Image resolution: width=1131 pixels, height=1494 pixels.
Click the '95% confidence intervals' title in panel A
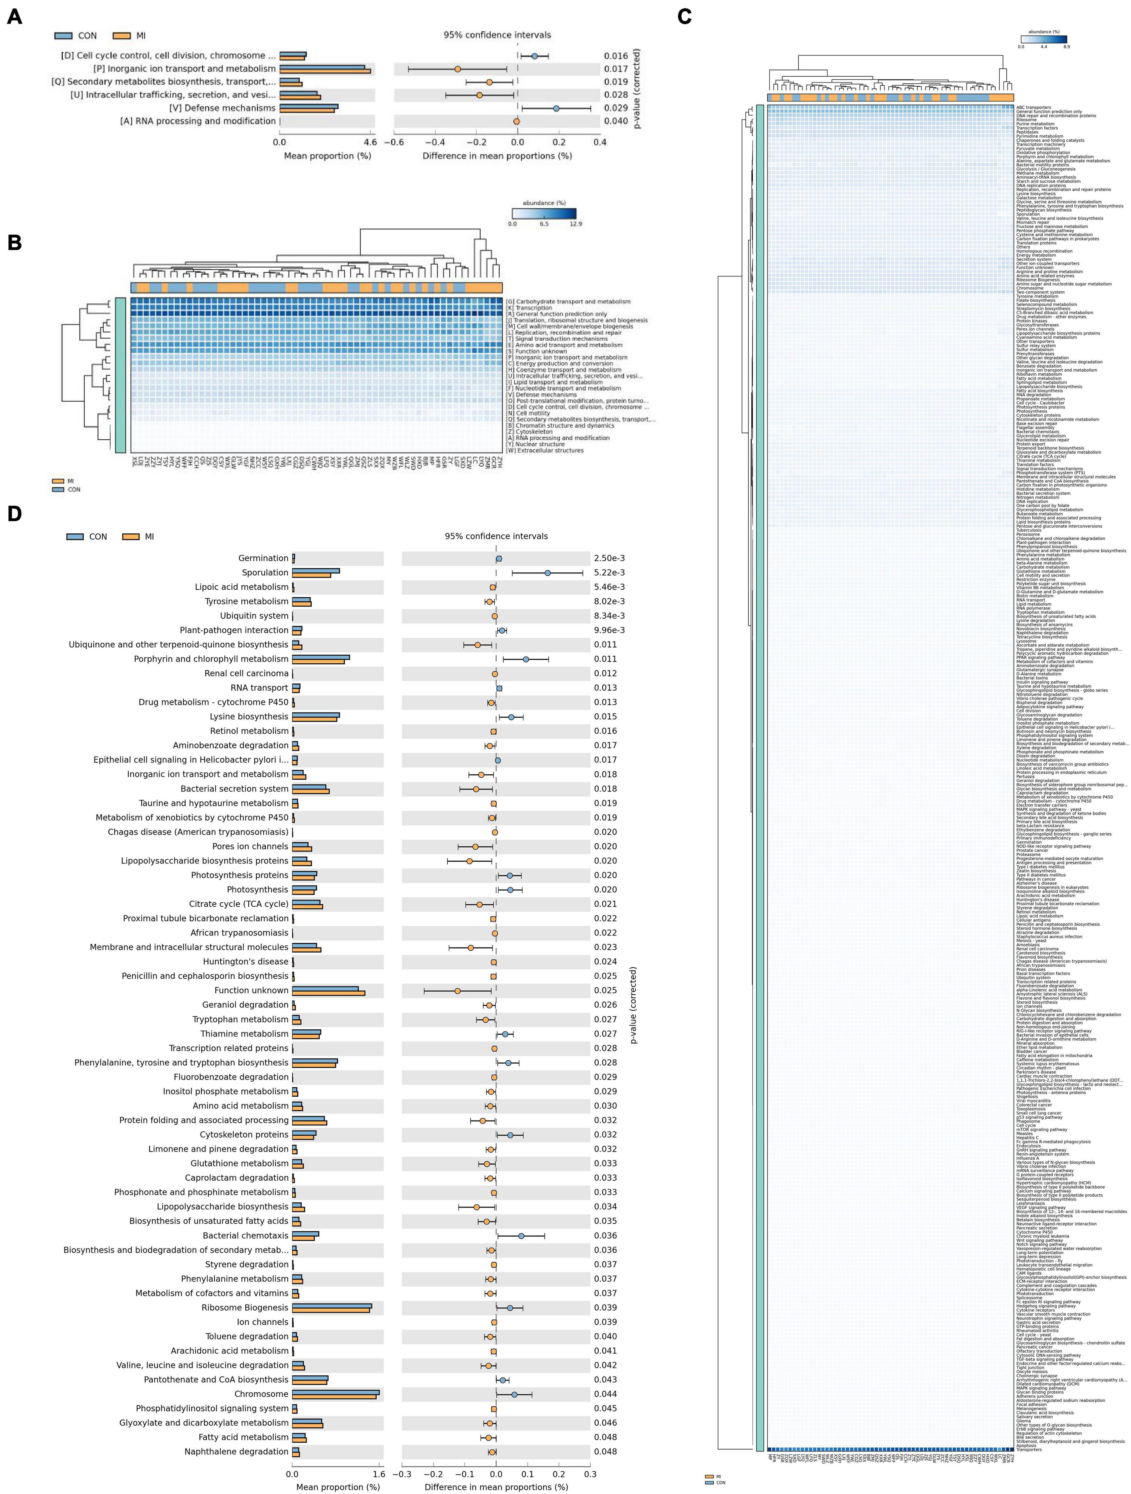[x=497, y=35]
